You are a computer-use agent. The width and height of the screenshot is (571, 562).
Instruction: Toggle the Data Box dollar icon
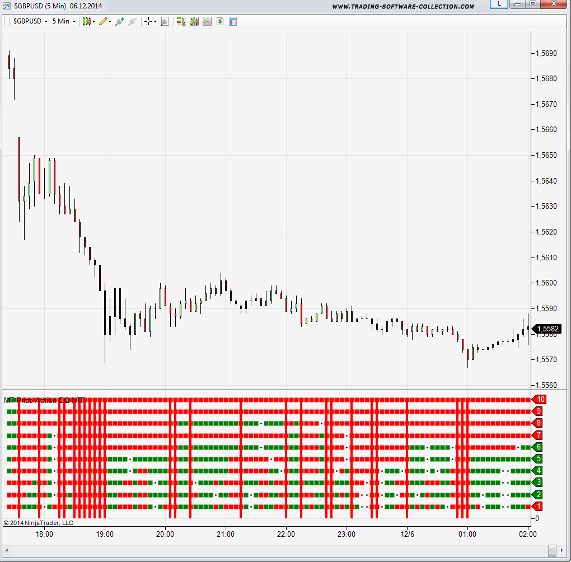click(x=220, y=21)
